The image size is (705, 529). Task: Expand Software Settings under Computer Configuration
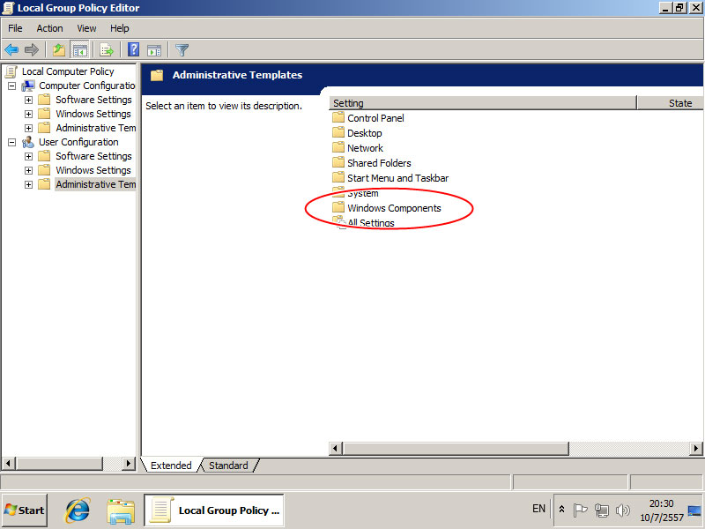[x=28, y=100]
